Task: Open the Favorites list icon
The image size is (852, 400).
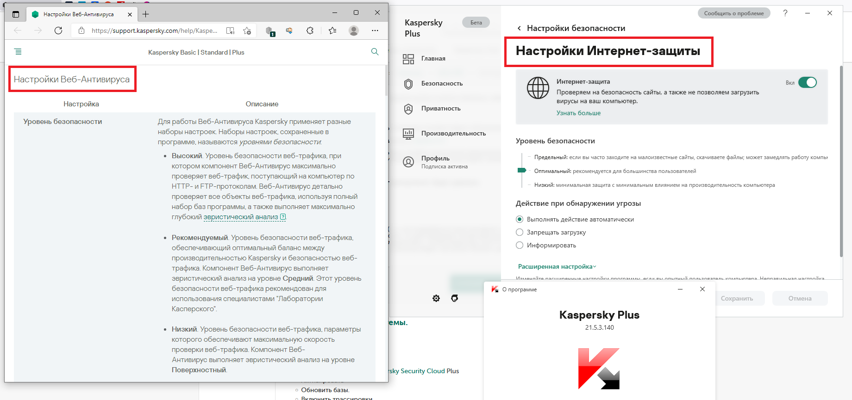Action: 332,31
